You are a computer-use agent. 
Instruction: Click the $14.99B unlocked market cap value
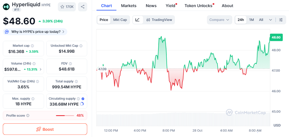point(67,51)
